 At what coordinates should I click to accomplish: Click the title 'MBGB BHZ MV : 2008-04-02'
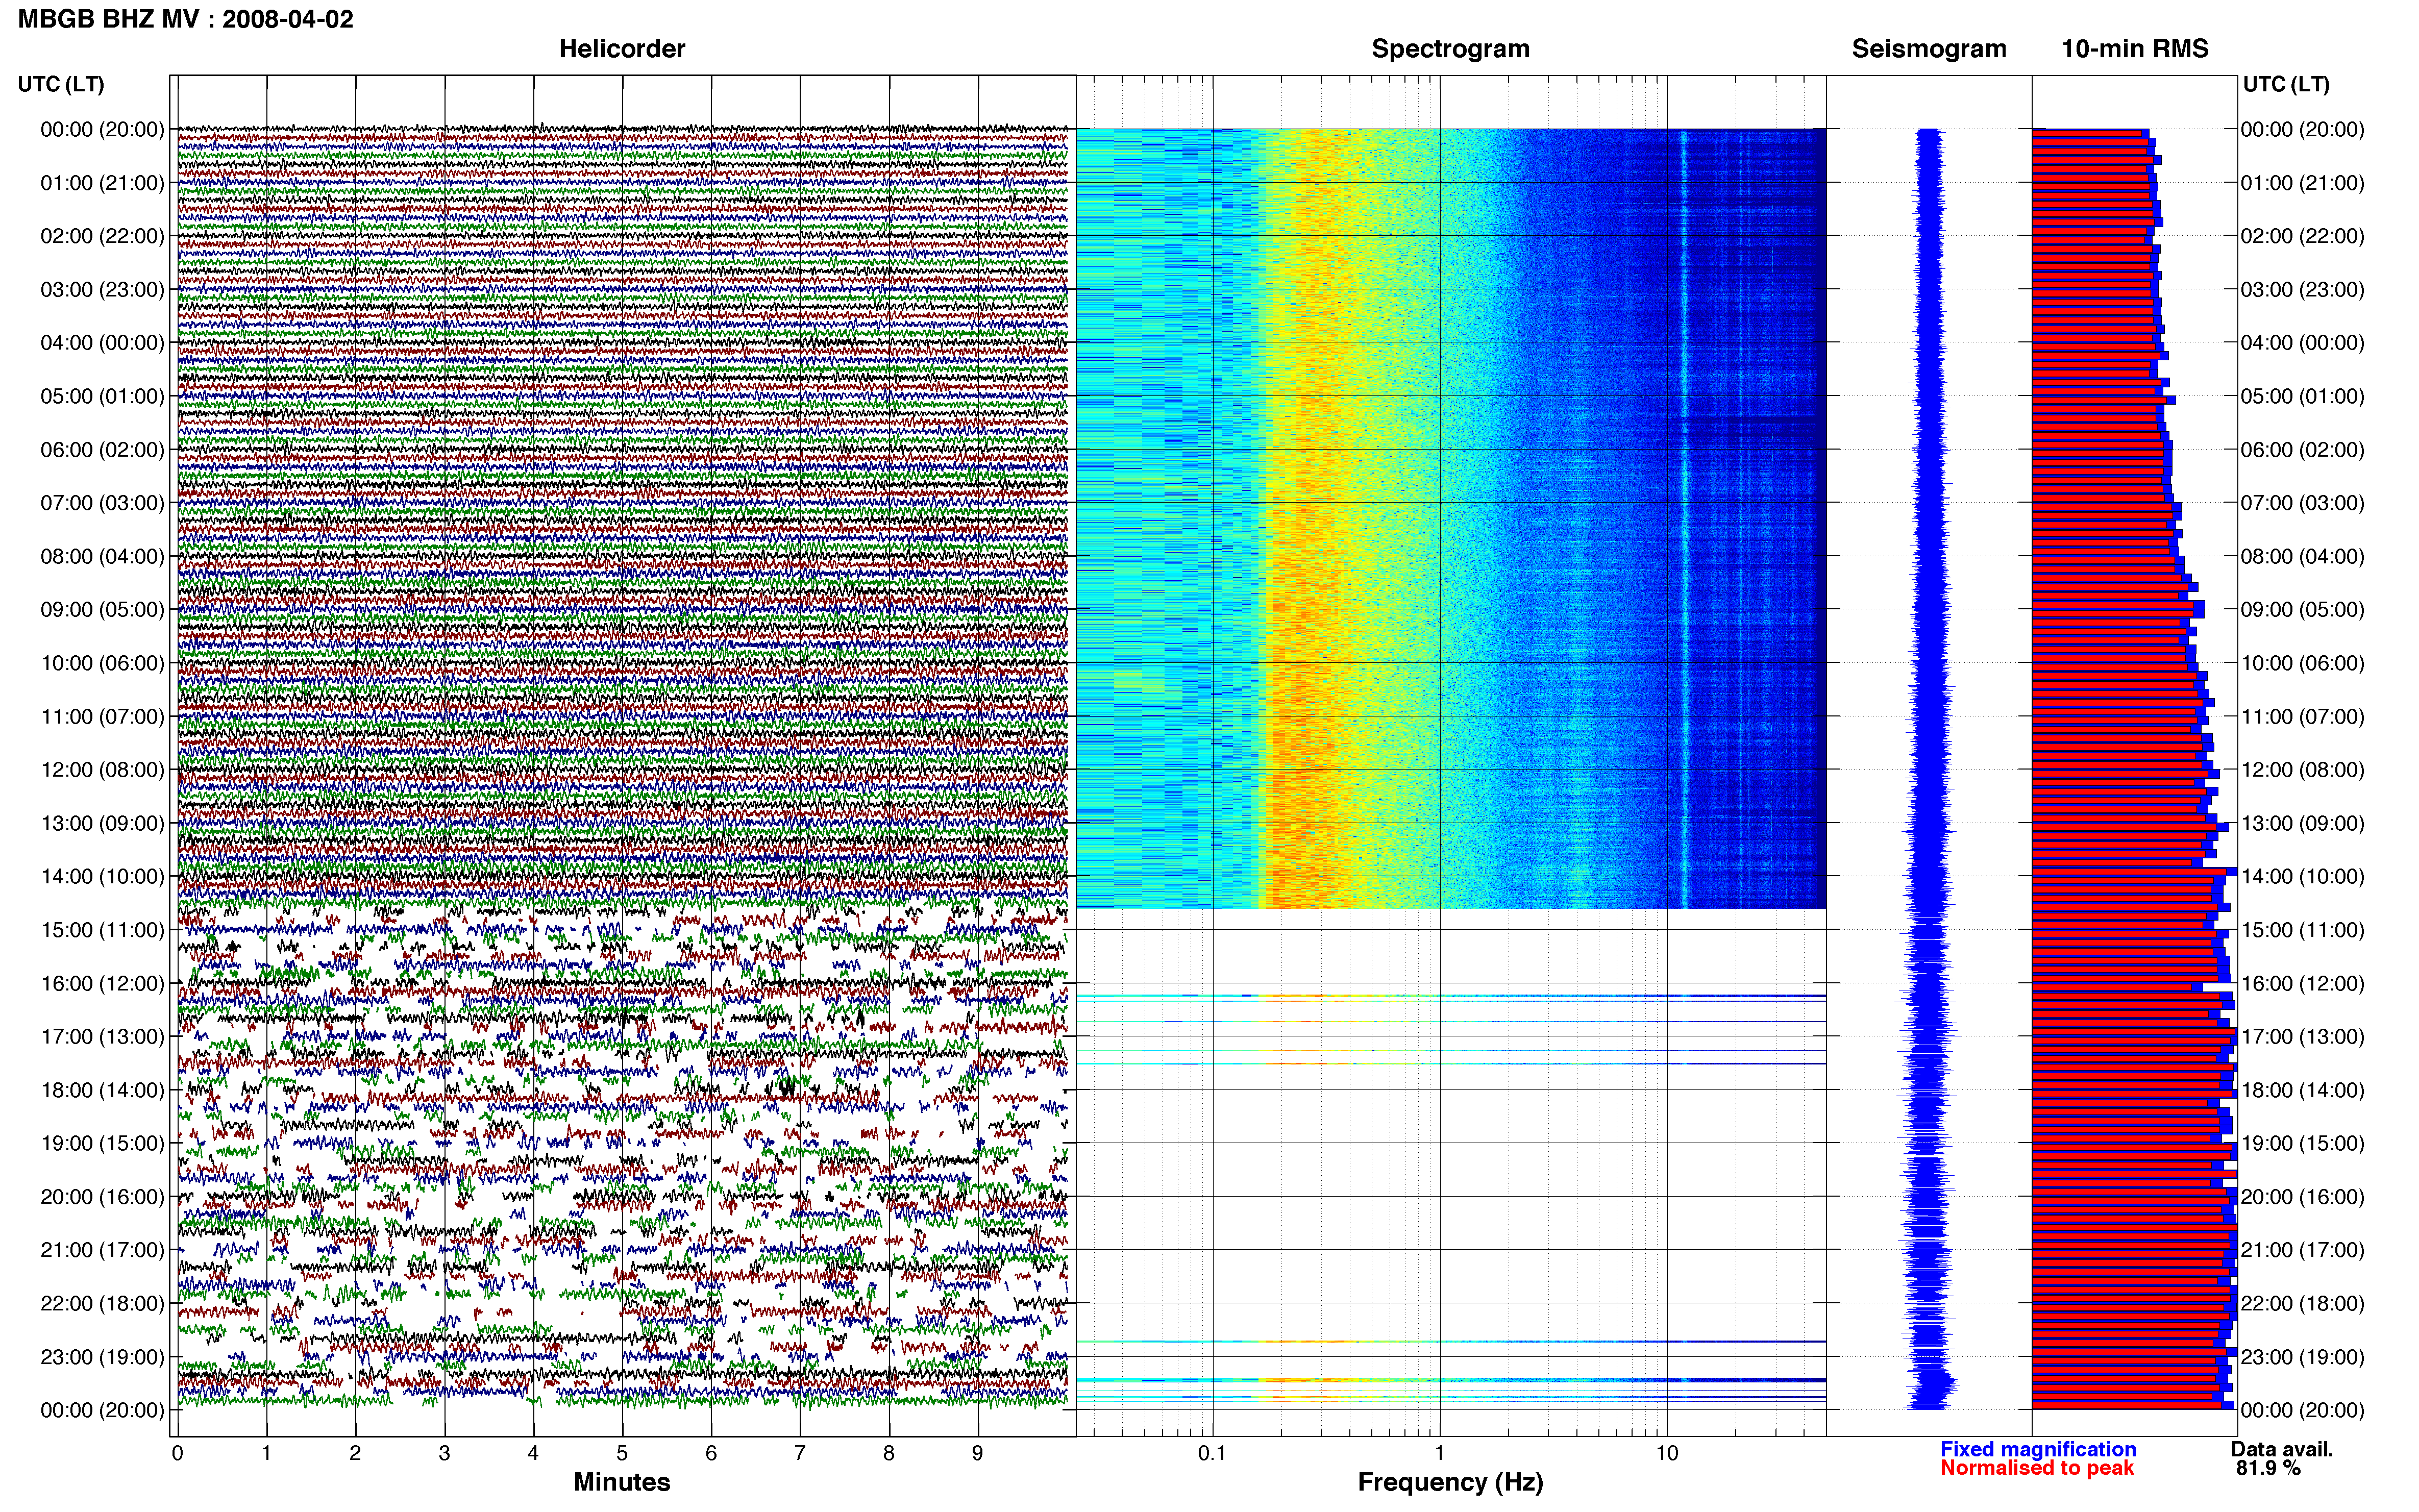[186, 19]
